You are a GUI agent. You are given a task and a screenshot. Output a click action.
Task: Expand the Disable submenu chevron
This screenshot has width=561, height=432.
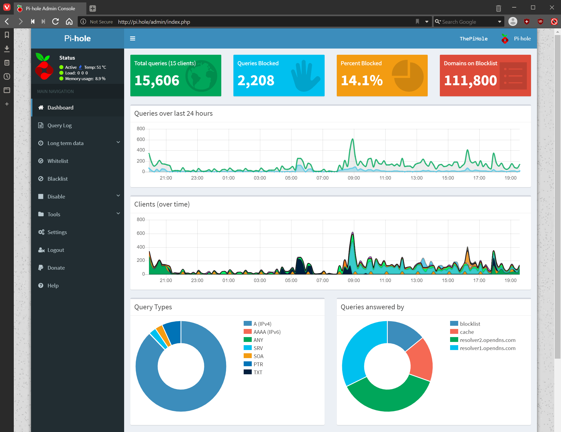pos(118,195)
